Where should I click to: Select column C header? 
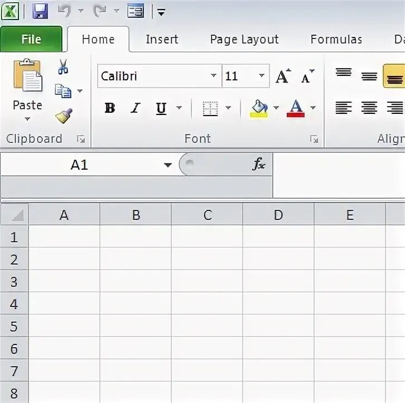tap(208, 215)
